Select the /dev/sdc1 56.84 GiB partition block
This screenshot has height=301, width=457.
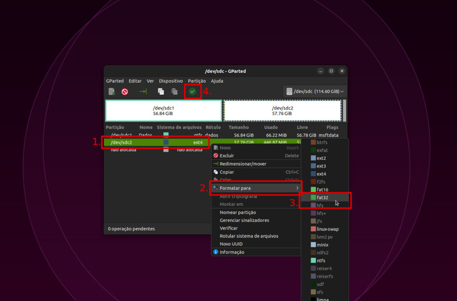click(x=163, y=111)
